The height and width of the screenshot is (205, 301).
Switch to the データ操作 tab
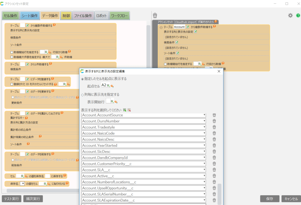point(50,16)
